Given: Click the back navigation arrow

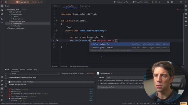Looking at the screenshot, I should (x=10, y=2).
